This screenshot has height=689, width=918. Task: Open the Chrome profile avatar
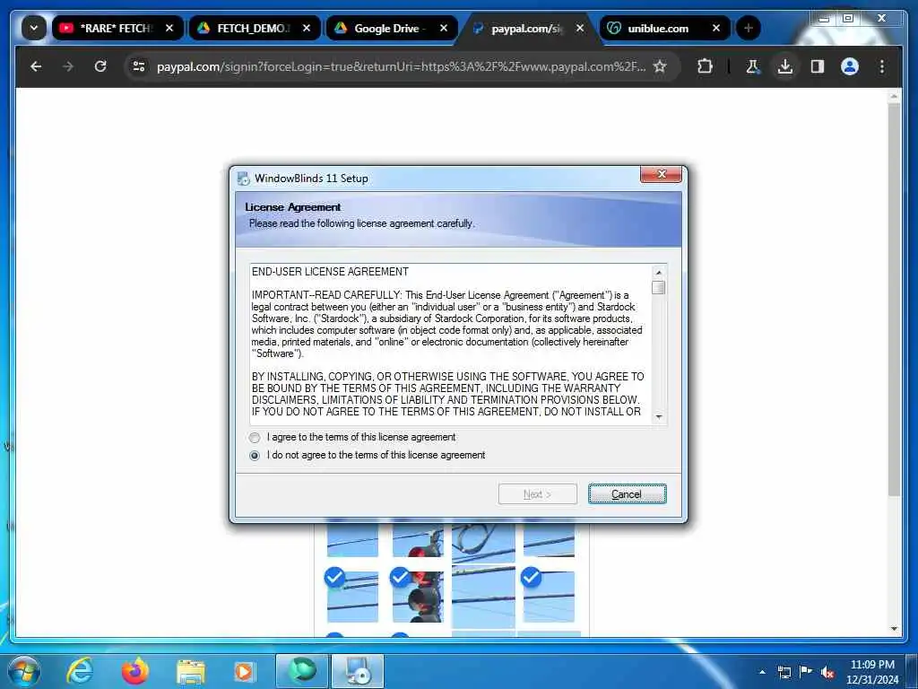click(850, 66)
